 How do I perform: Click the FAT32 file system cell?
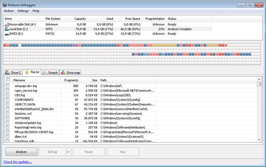pos(50,34)
